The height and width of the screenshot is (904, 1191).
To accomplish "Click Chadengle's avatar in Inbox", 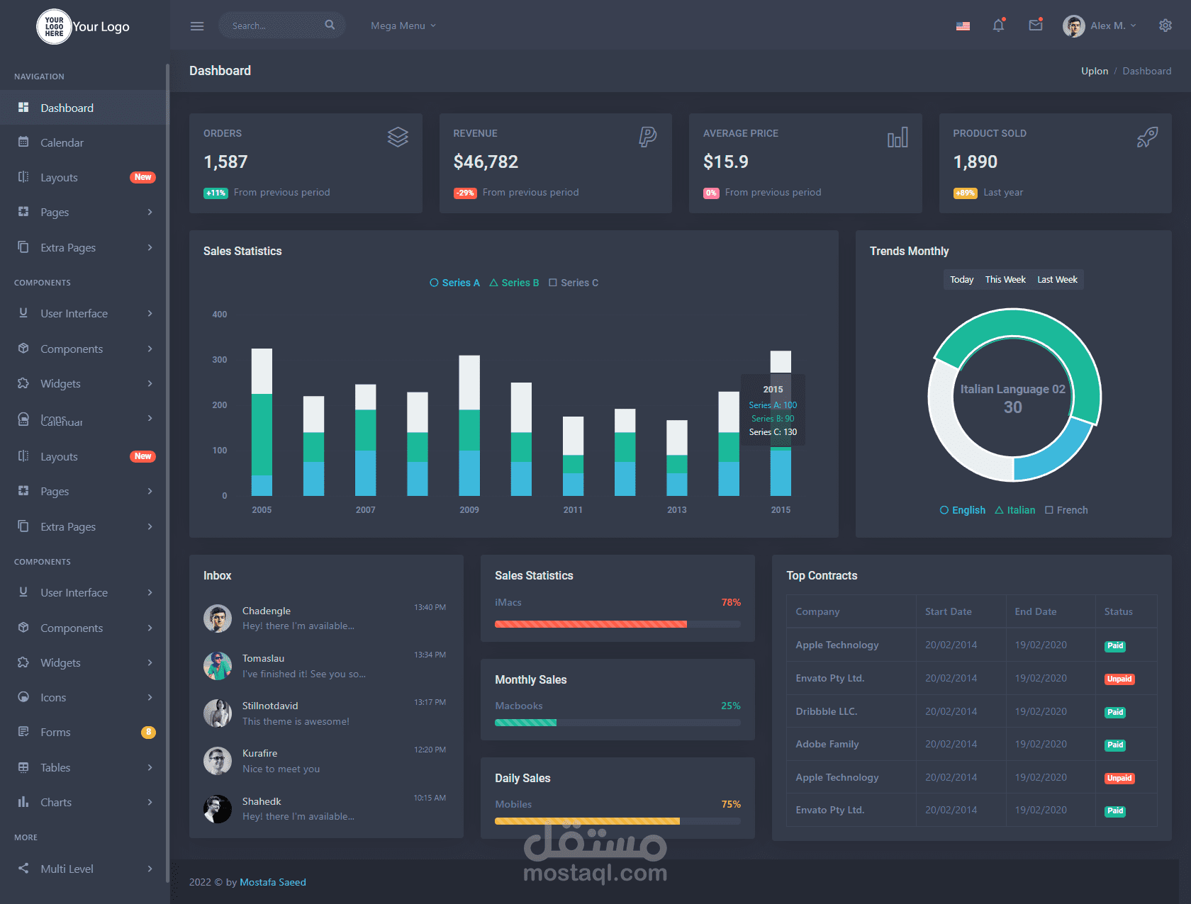I will [218, 618].
